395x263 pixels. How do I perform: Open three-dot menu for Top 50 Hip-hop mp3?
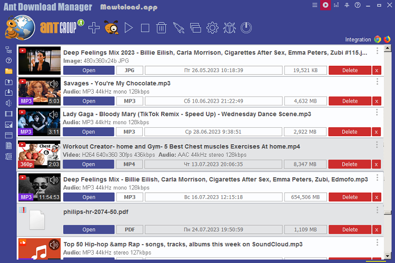tap(377, 242)
